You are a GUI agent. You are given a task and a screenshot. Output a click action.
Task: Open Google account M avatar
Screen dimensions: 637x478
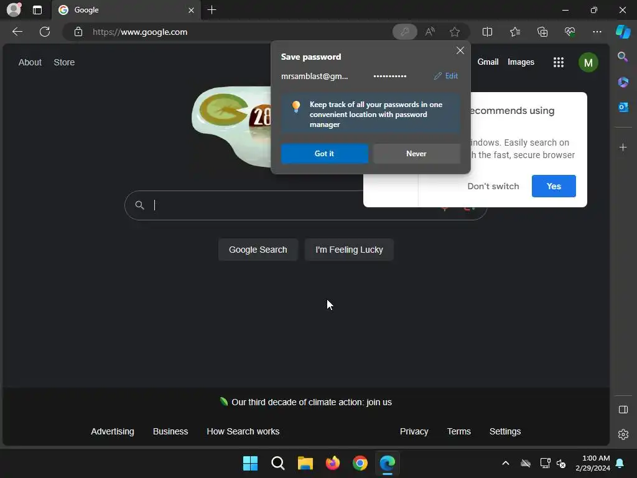pyautogui.click(x=588, y=62)
